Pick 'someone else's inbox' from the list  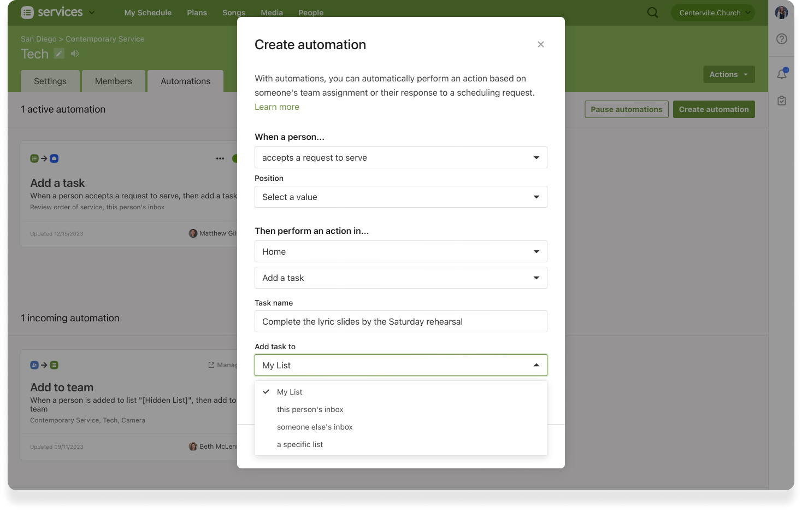click(315, 427)
